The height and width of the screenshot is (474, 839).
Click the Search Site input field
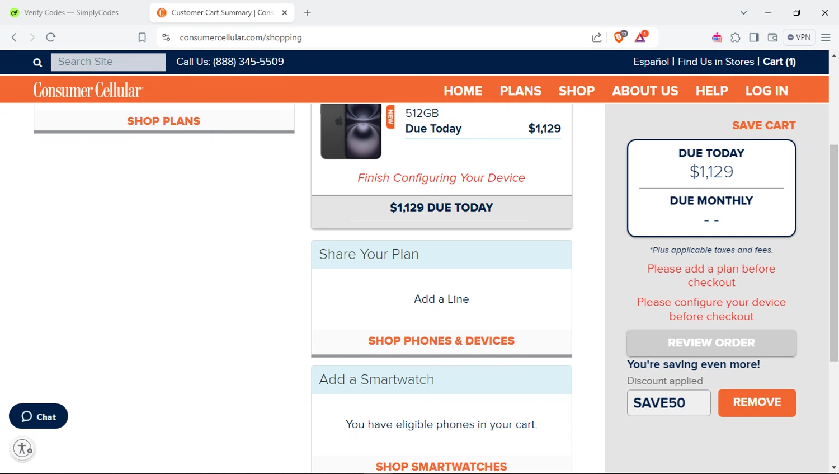tap(108, 62)
